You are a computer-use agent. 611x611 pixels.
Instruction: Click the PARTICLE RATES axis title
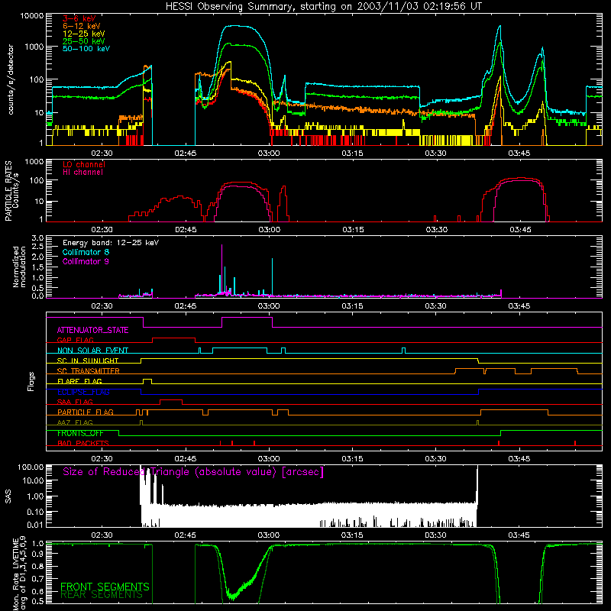pyautogui.click(x=8, y=190)
